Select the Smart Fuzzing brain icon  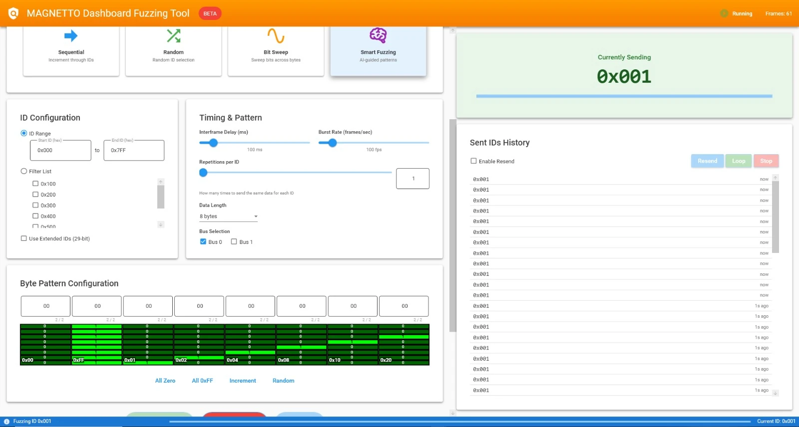coord(378,35)
